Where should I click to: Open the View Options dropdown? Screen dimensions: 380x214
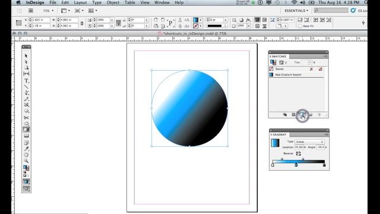(65, 11)
